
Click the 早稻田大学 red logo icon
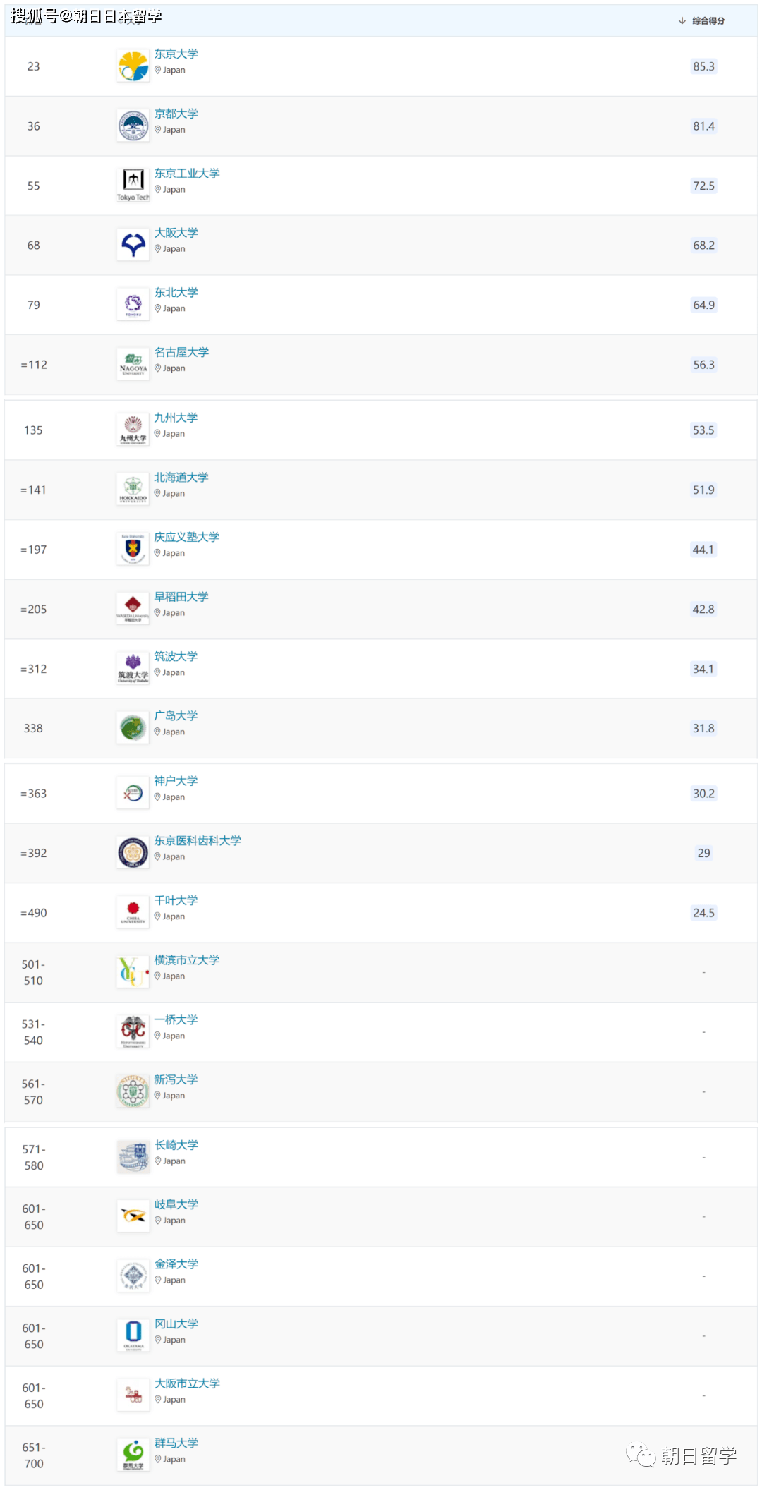133,608
